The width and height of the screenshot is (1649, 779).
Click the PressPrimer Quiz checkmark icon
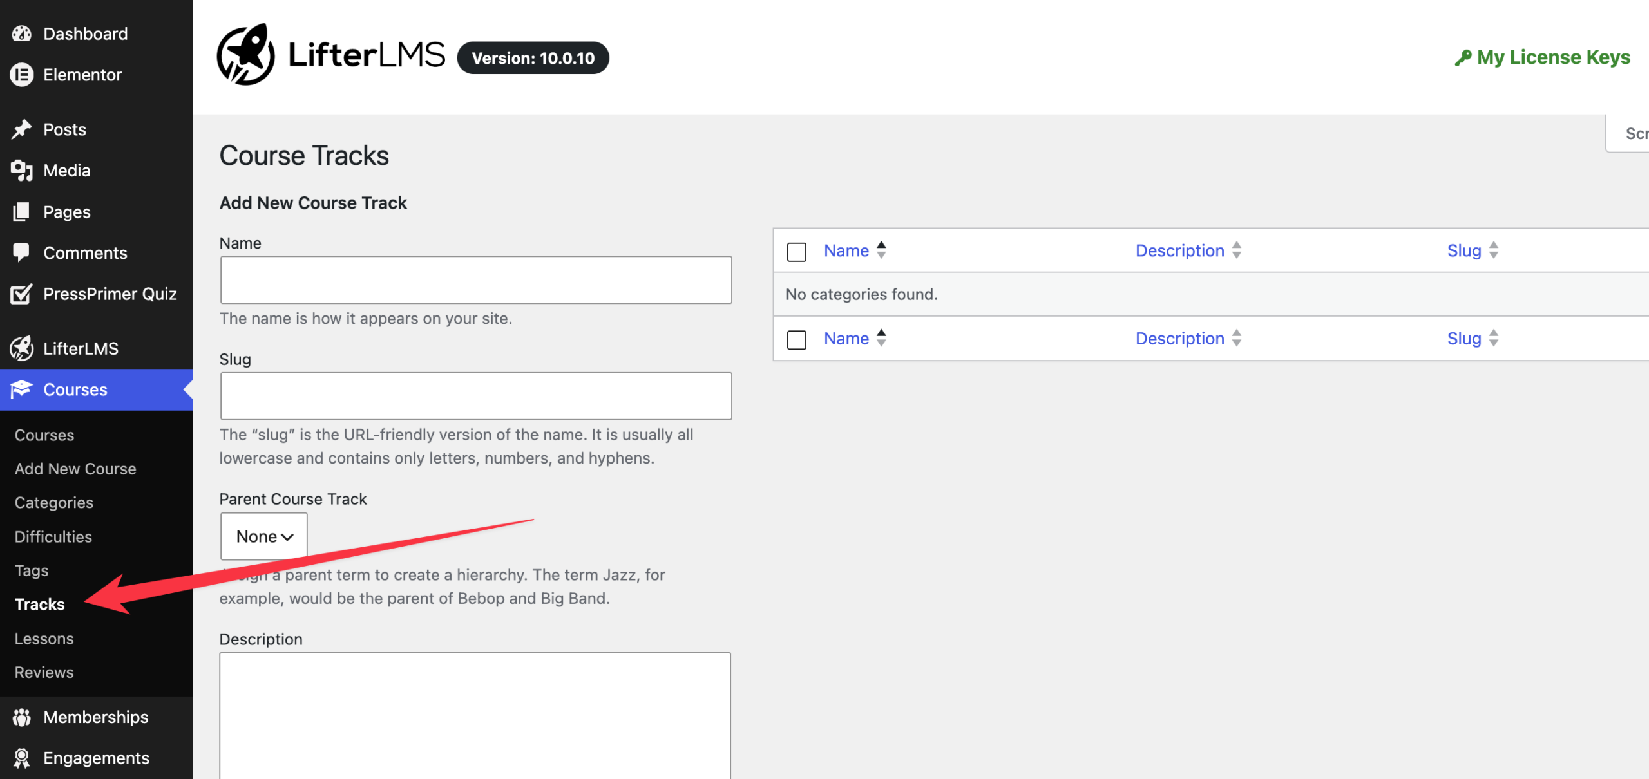click(x=21, y=294)
